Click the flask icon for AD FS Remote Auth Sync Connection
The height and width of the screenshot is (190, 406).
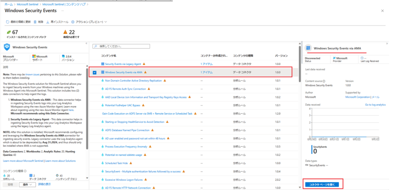pyautogui.click(x=103, y=89)
